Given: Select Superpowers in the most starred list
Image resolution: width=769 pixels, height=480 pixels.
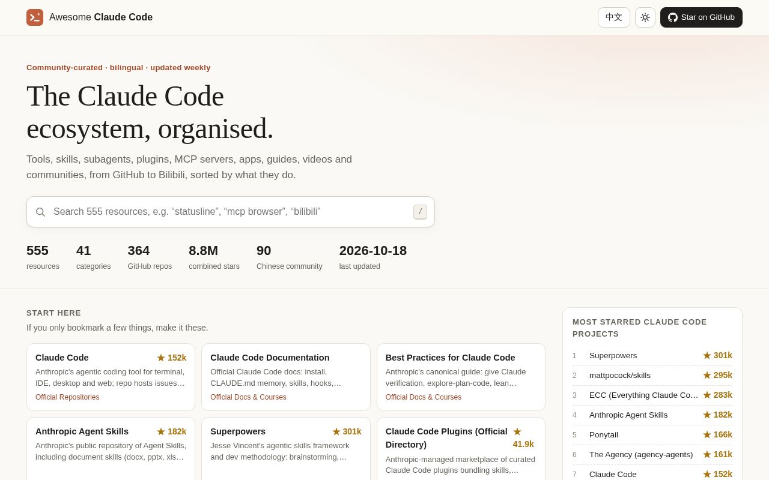Looking at the screenshot, I should (652, 356).
